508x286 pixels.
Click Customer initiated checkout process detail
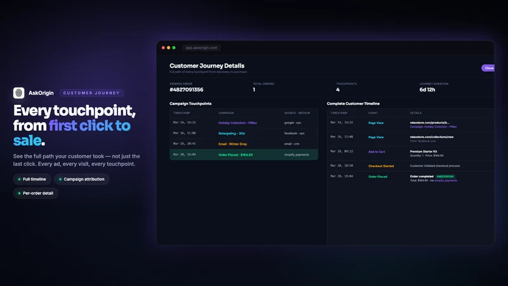pyautogui.click(x=435, y=166)
